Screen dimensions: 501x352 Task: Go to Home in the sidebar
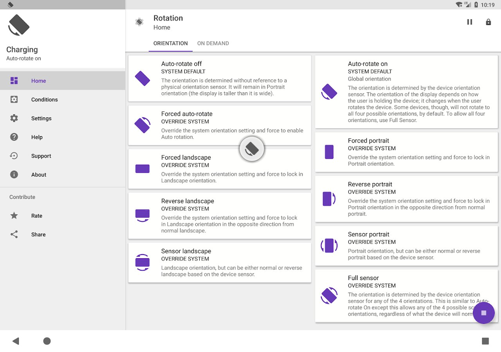click(38, 81)
